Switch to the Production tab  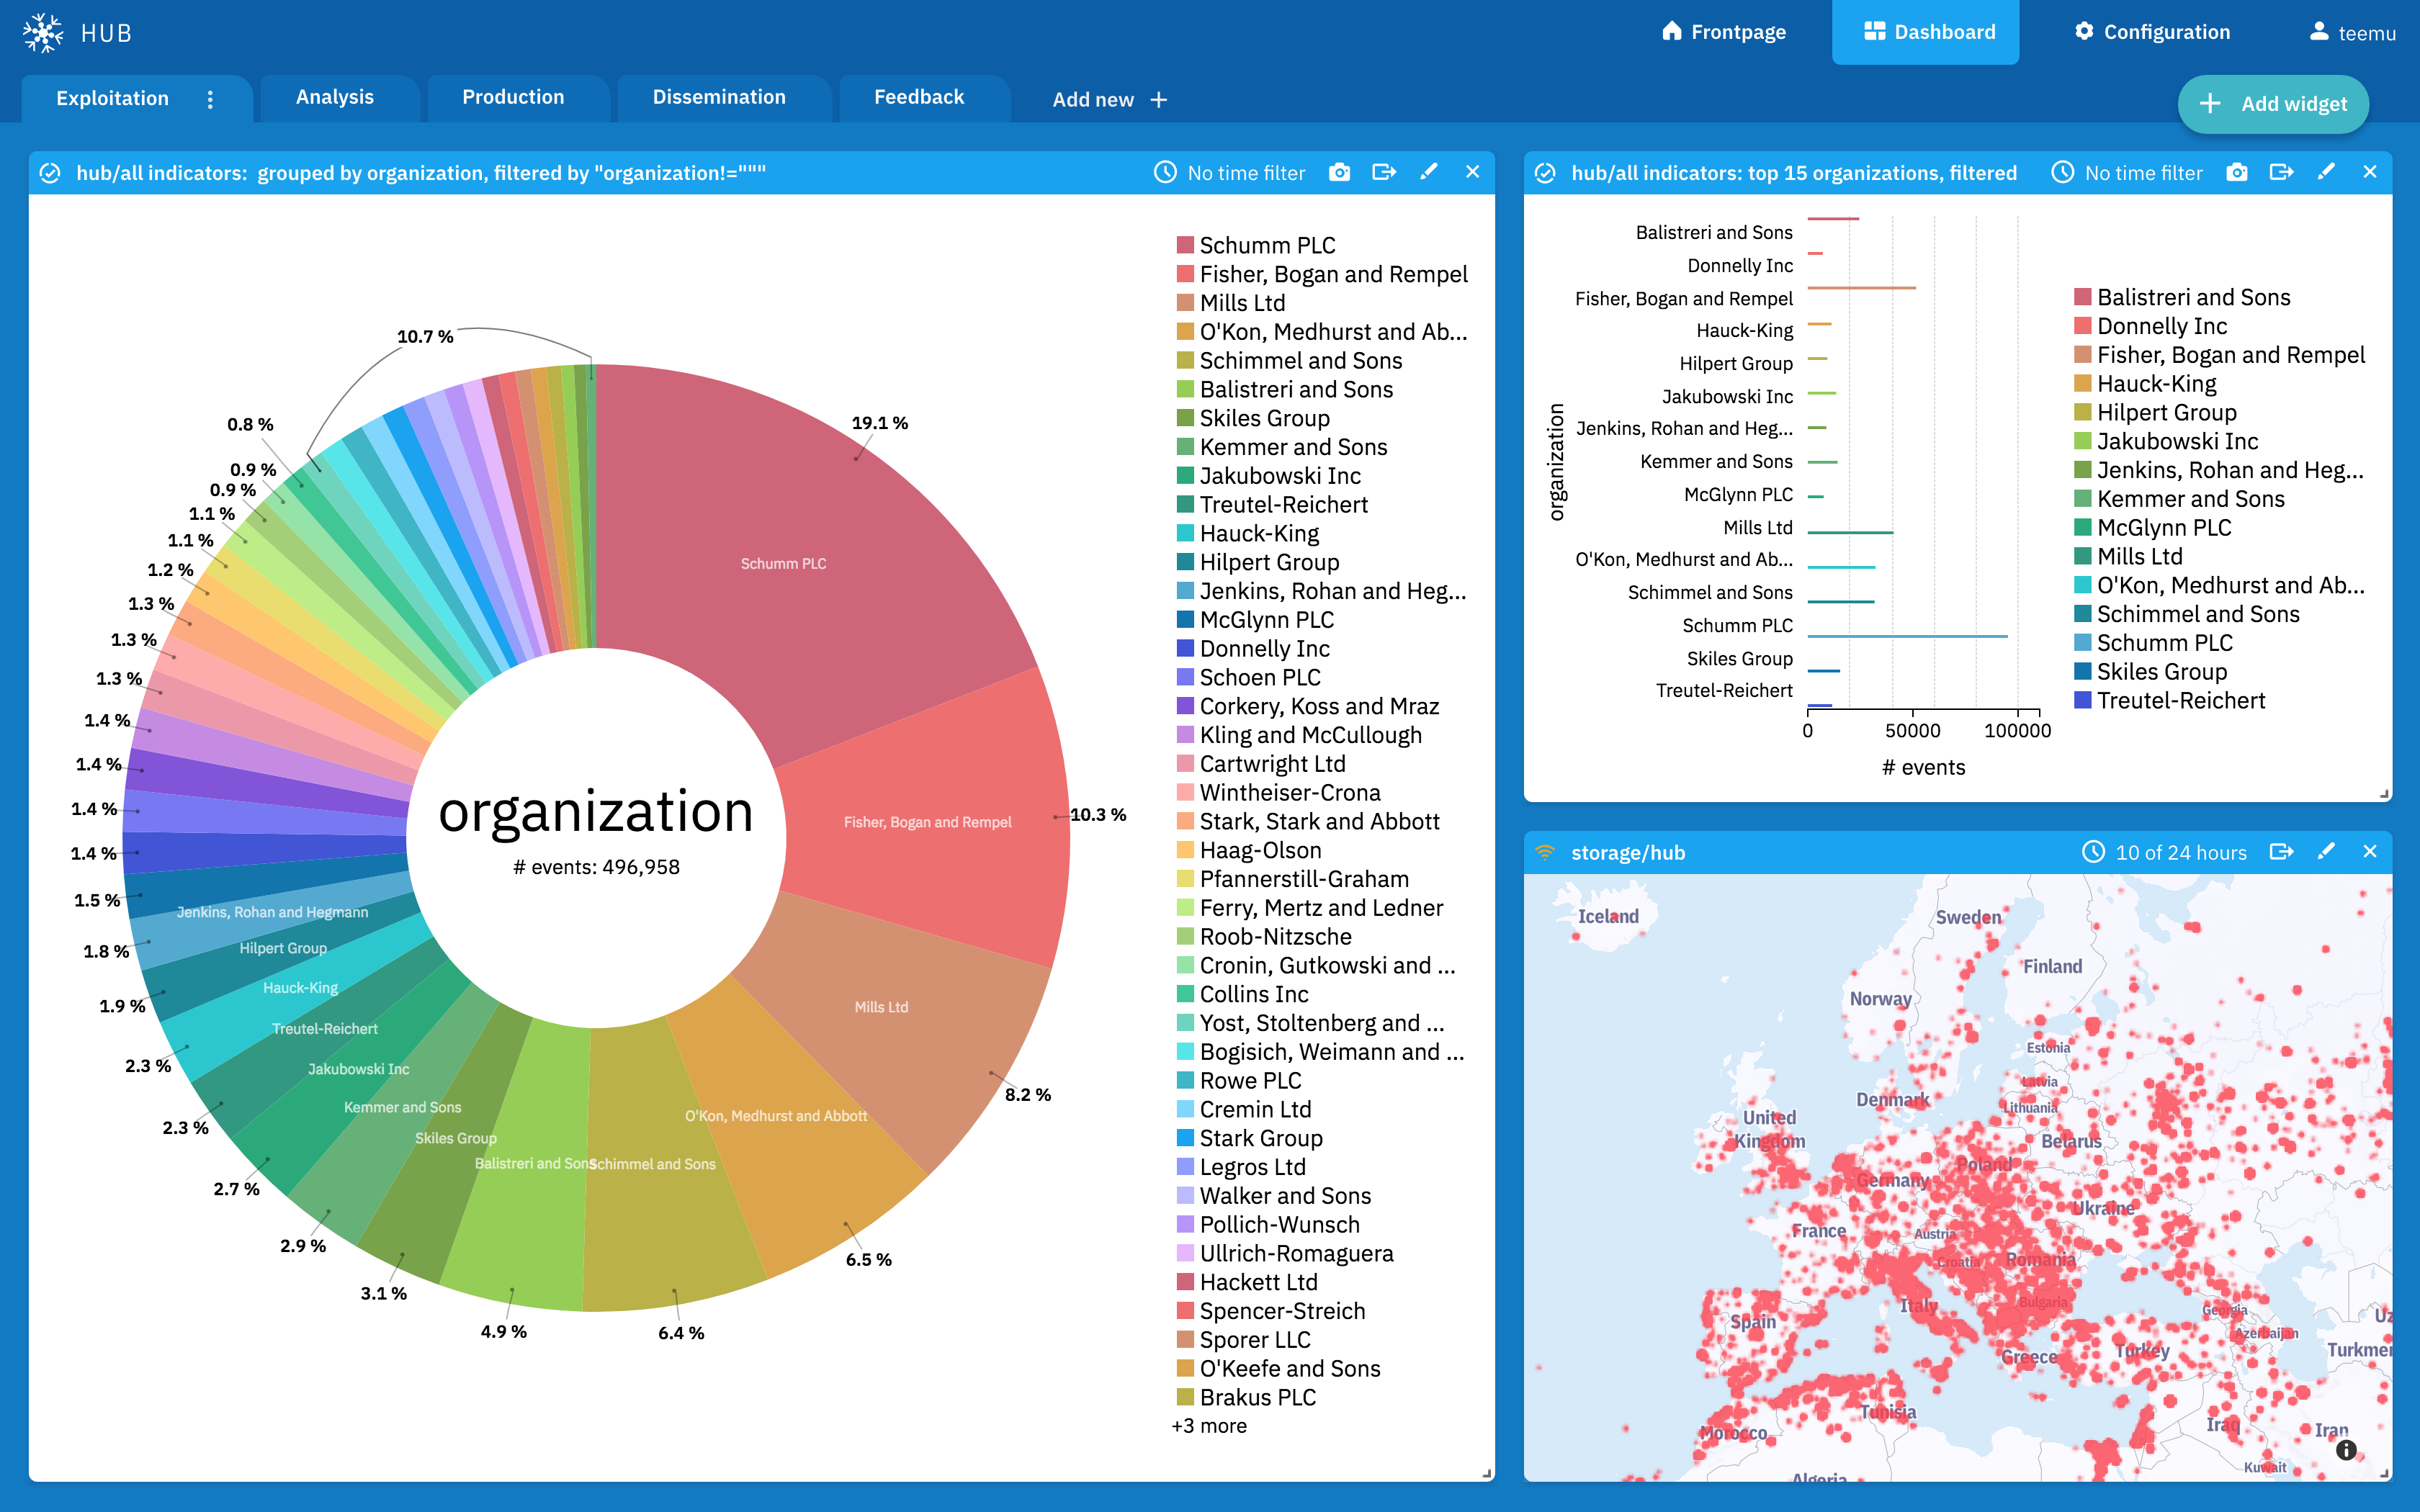tap(513, 97)
